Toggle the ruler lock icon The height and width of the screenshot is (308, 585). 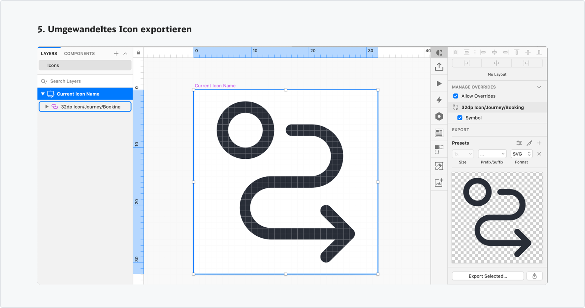point(138,53)
